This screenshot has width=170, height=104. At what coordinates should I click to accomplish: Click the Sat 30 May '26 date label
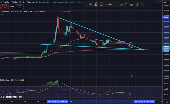pyautogui.click(x=57, y=102)
